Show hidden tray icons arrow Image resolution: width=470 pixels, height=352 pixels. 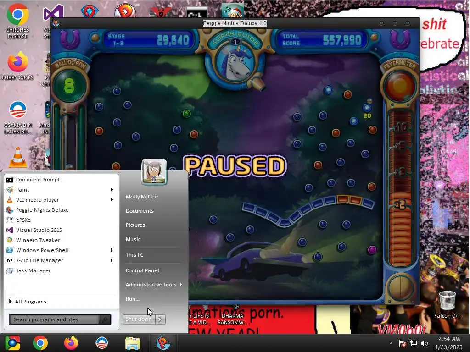(x=391, y=343)
